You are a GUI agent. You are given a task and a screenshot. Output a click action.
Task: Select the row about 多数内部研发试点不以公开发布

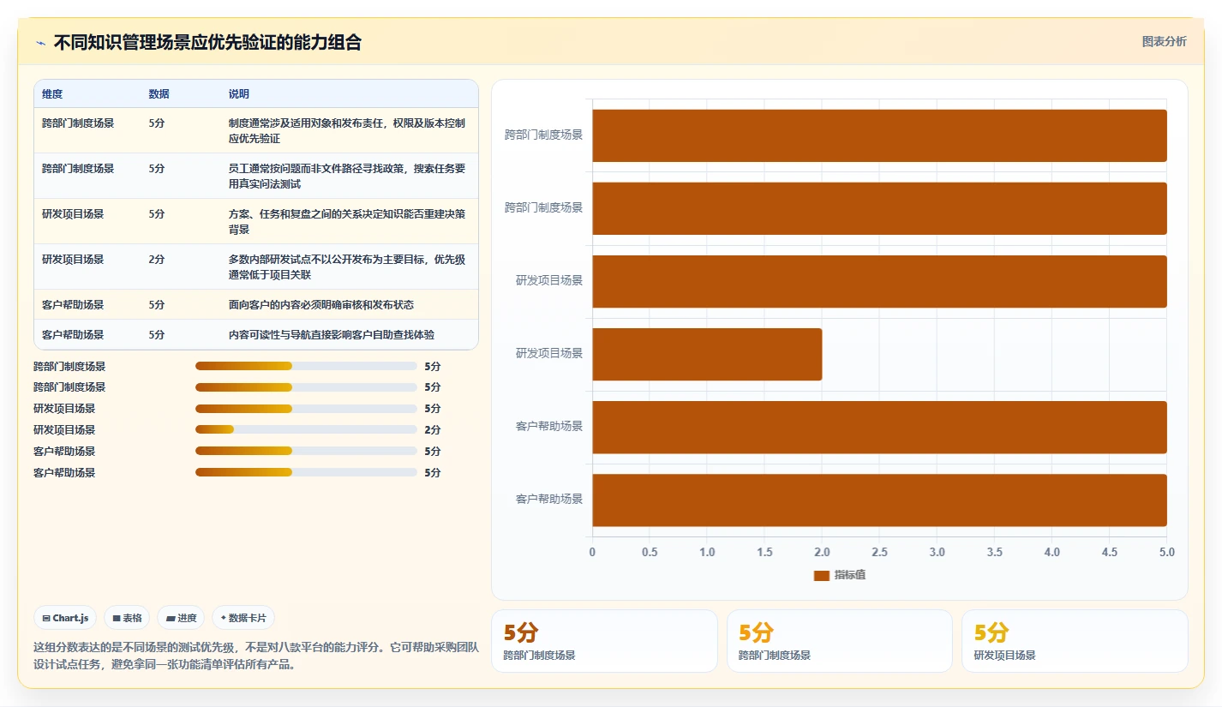tap(256, 267)
